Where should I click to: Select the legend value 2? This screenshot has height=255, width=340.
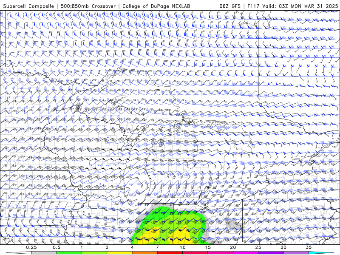(107, 247)
